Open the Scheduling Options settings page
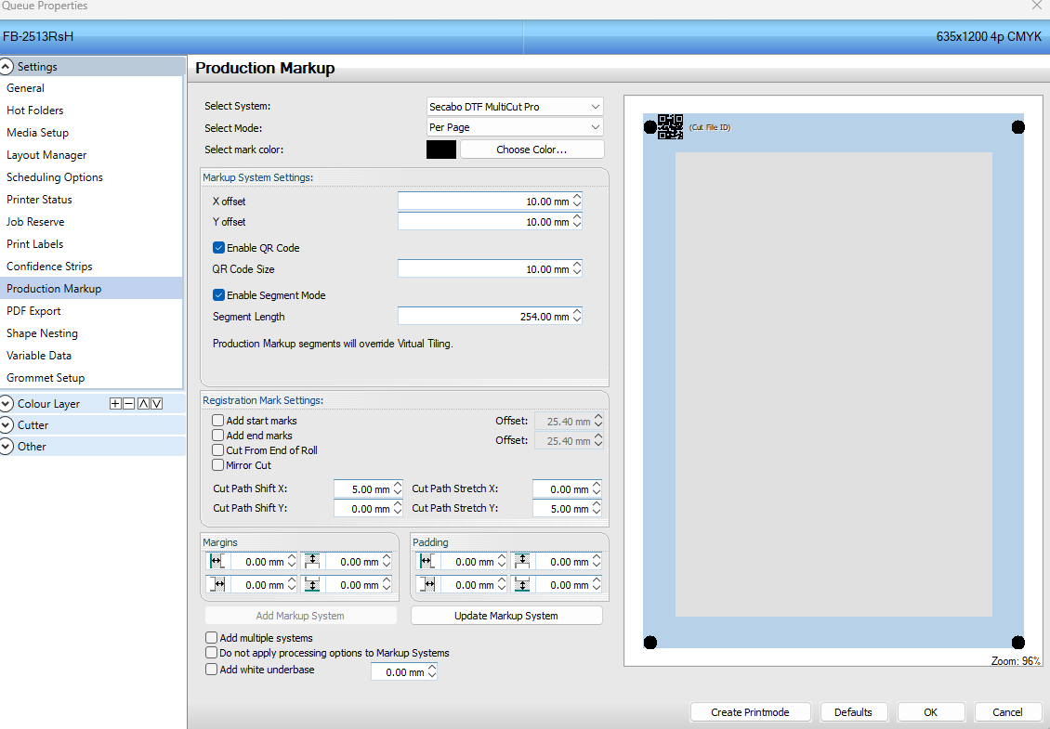This screenshot has height=729, width=1050. tap(55, 176)
